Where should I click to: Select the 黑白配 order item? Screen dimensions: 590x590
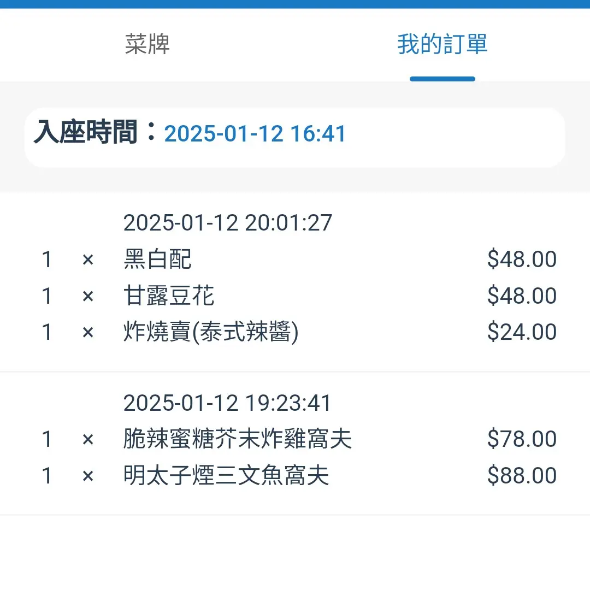pos(158,259)
